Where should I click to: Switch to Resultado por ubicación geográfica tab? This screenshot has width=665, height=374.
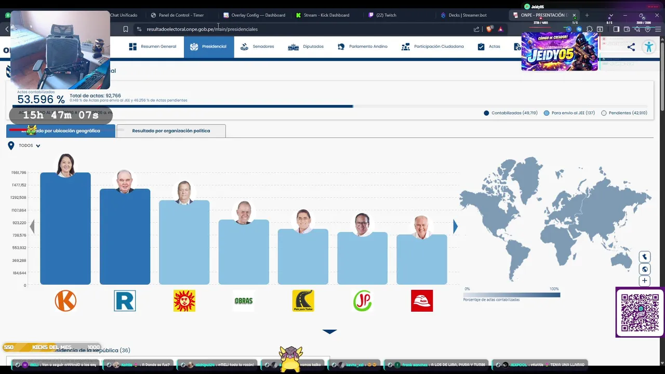[61, 131]
